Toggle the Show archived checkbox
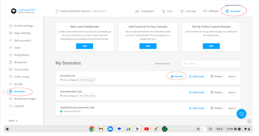Viewport: 259px width, 136px height. [x=152, y=63]
